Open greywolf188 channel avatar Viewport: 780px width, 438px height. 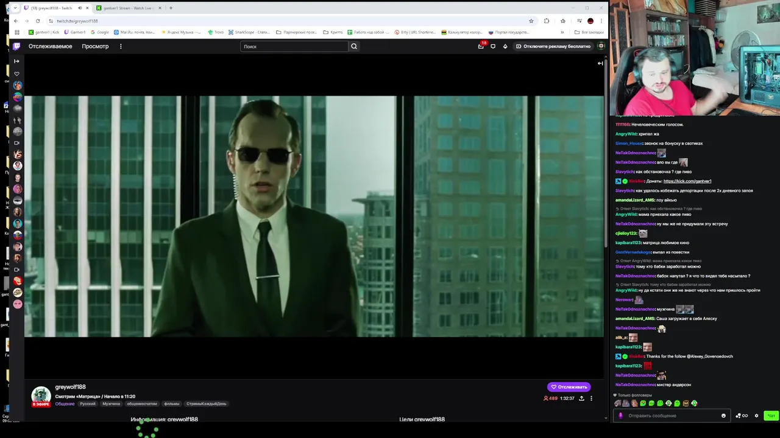[41, 396]
